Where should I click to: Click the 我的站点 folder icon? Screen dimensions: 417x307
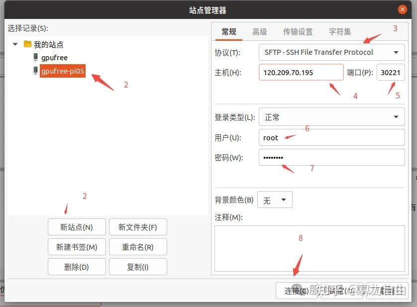[27, 44]
